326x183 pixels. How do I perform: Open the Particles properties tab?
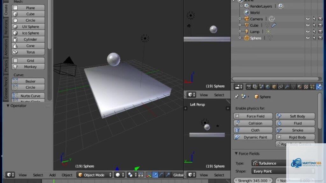(x=312, y=87)
